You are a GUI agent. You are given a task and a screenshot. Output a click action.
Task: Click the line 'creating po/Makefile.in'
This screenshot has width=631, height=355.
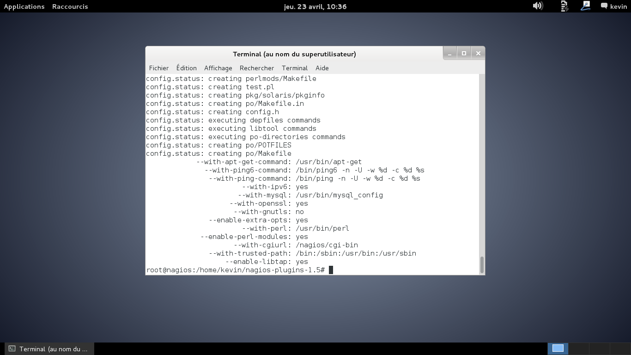click(x=225, y=104)
